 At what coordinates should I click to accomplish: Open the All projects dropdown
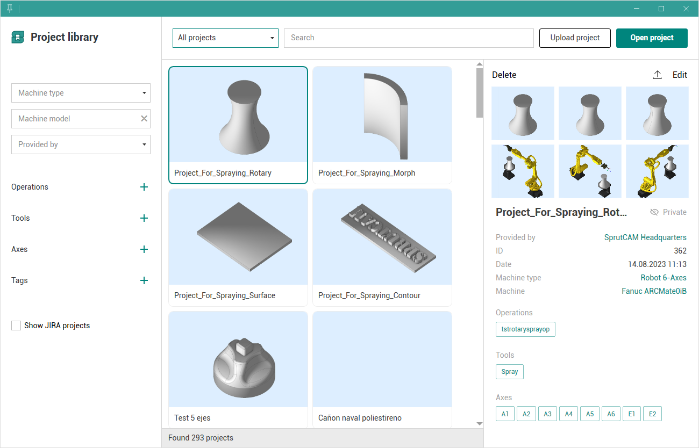(225, 38)
